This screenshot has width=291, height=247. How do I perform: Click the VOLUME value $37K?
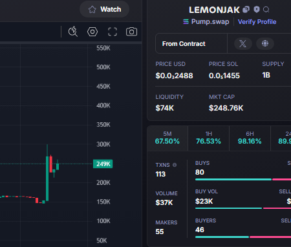(164, 202)
